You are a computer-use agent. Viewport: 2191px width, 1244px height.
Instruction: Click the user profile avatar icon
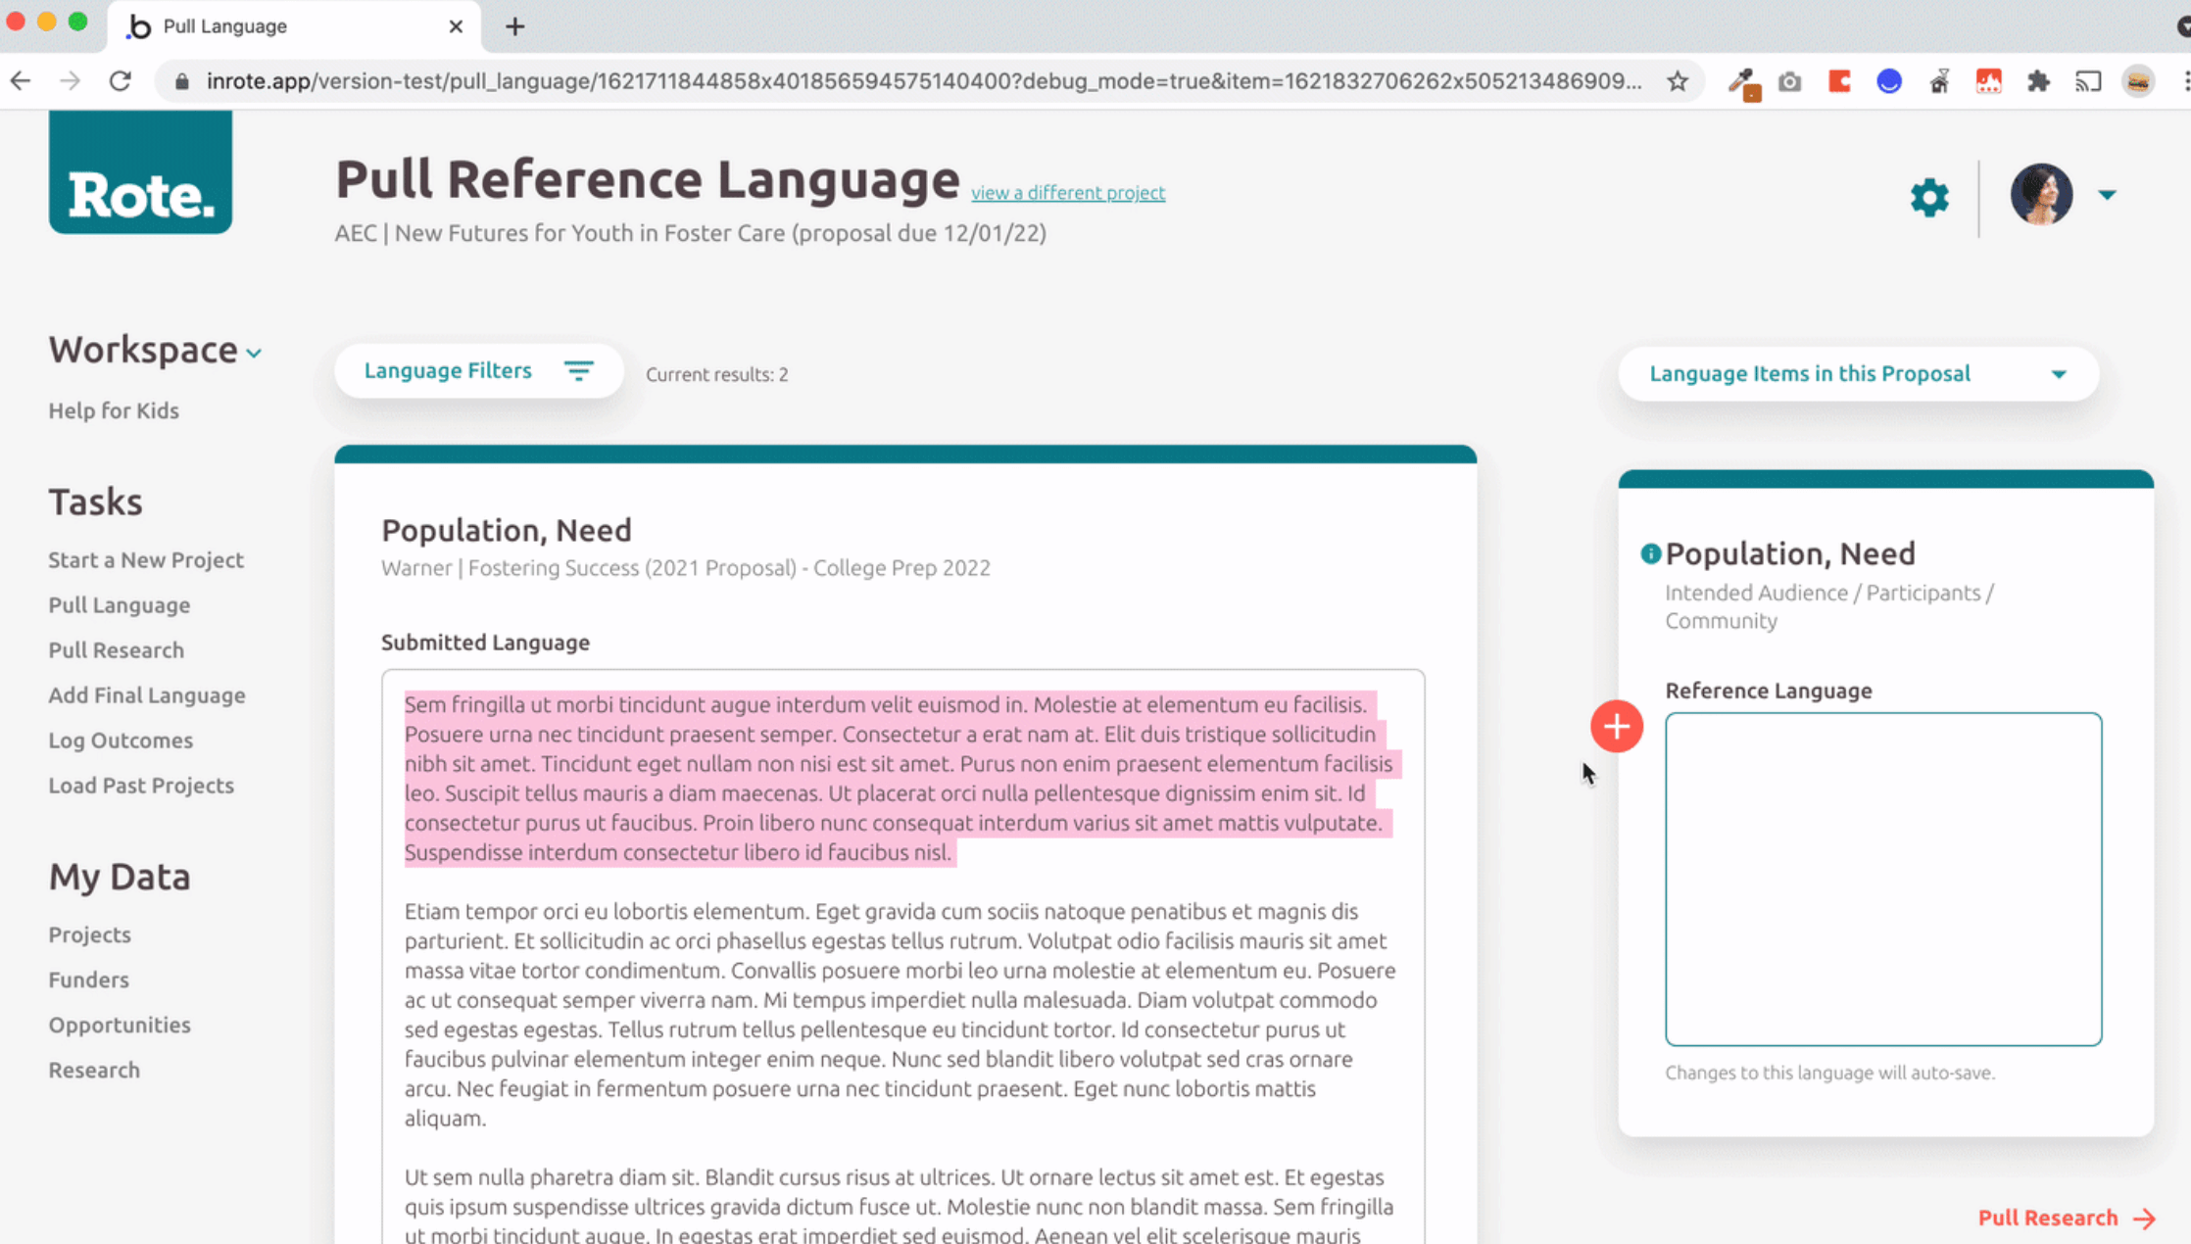(x=2040, y=193)
